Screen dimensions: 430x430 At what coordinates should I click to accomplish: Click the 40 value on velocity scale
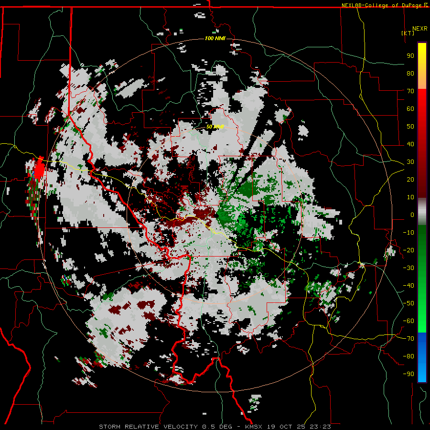click(x=410, y=144)
